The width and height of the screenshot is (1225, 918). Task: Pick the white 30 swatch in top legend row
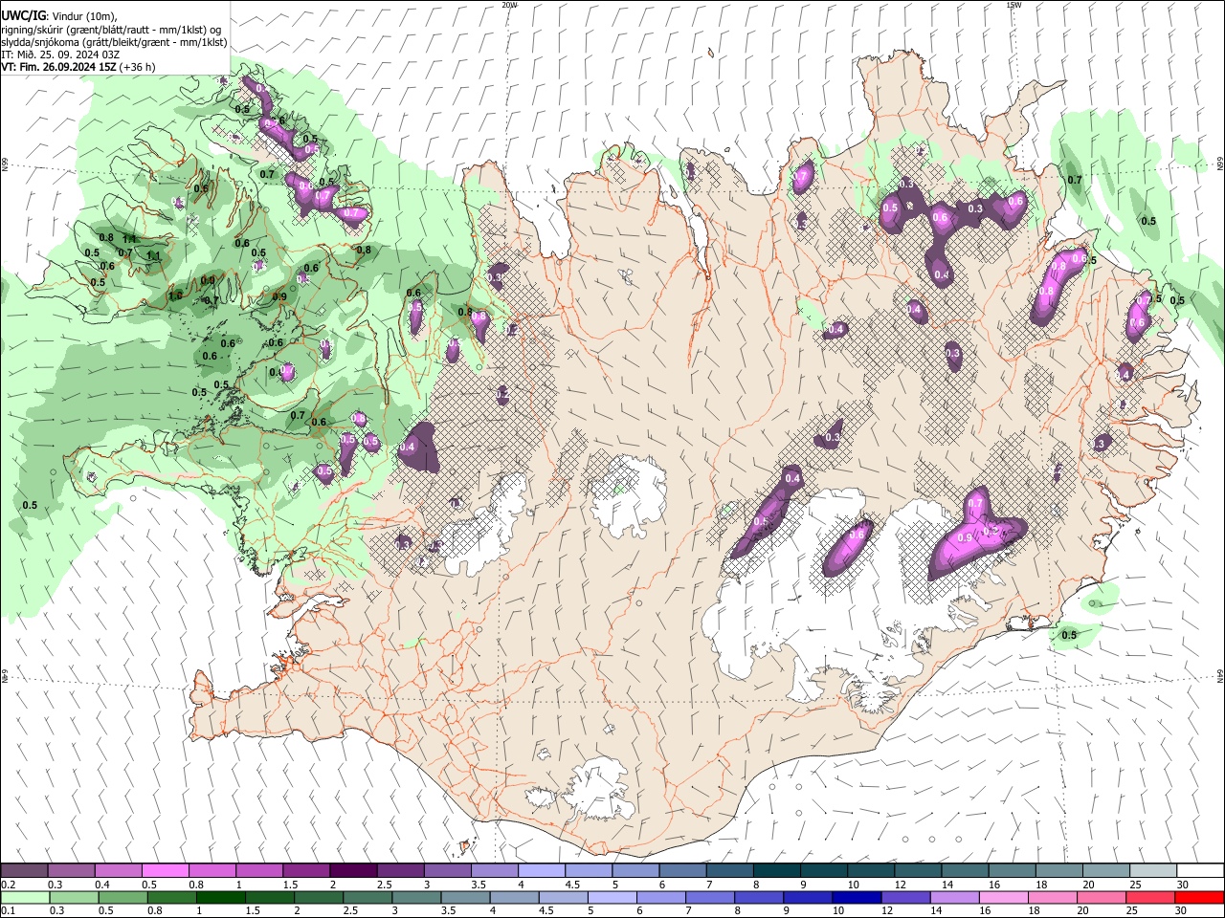click(x=1200, y=871)
